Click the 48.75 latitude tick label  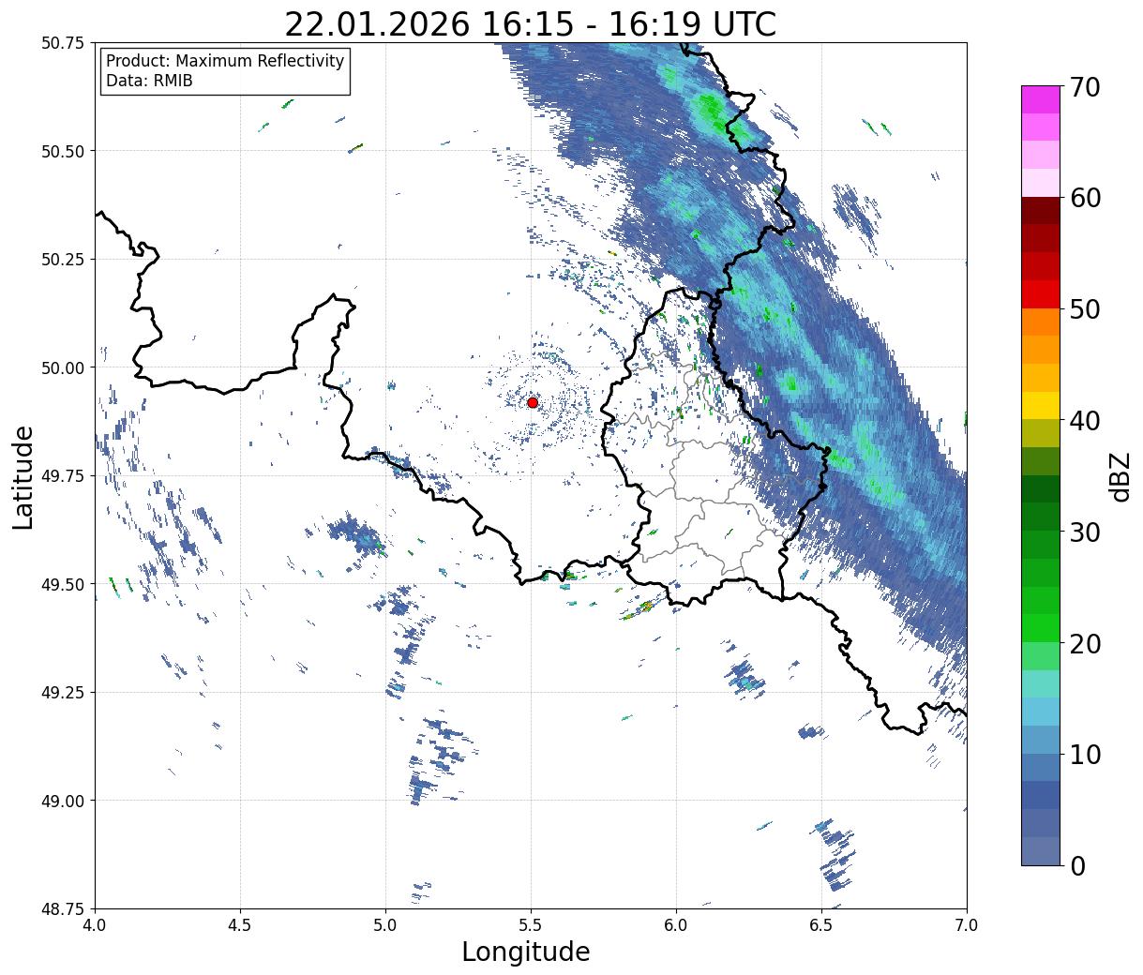[63, 909]
